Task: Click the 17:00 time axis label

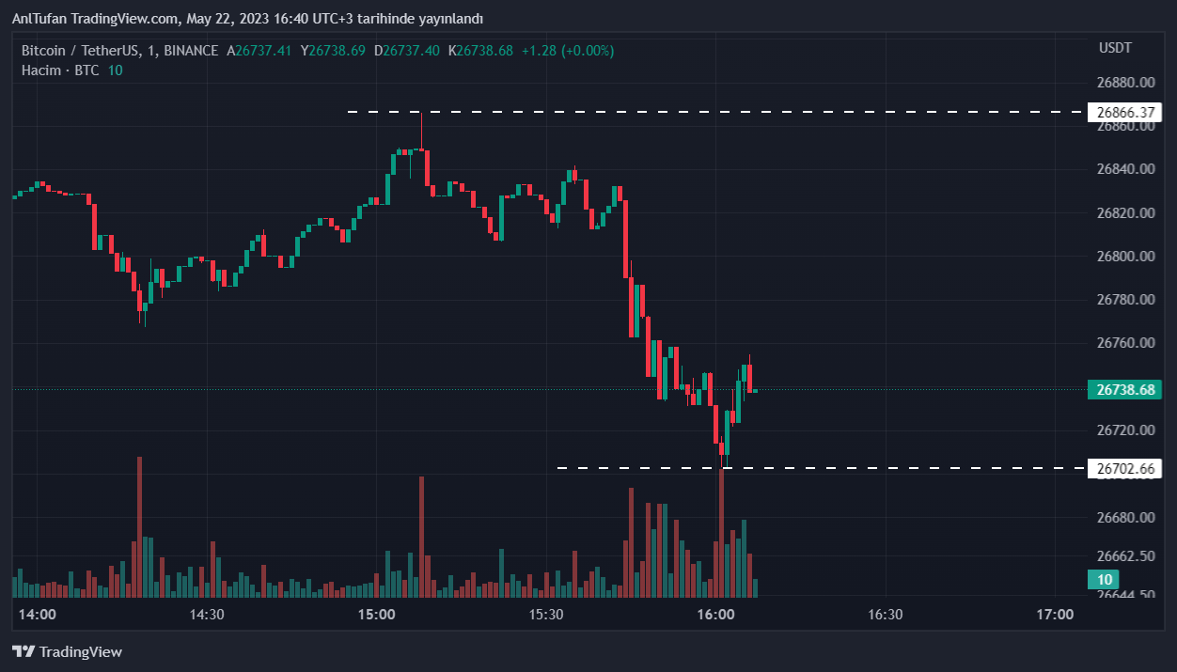Action: pyautogui.click(x=1054, y=615)
